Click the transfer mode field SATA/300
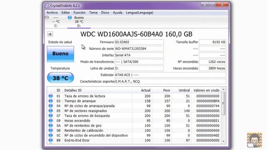Screen dimensions: 267x150 point(139,62)
